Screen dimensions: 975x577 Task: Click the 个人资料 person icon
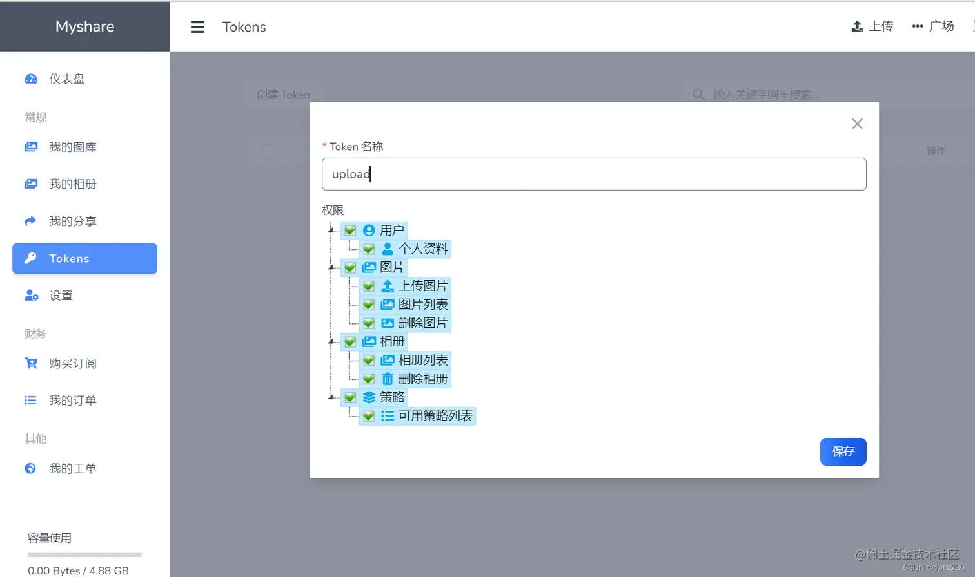coord(388,249)
